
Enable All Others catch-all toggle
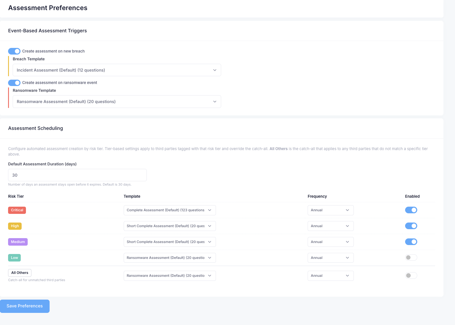(x=411, y=276)
